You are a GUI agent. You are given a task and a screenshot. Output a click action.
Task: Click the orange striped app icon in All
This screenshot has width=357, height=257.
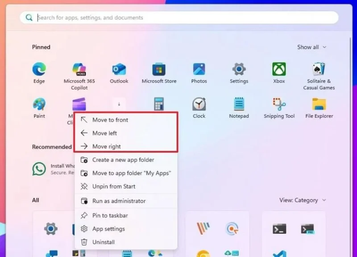(203, 228)
